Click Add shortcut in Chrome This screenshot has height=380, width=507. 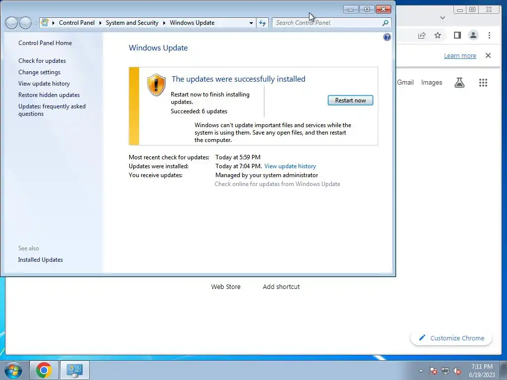click(281, 286)
